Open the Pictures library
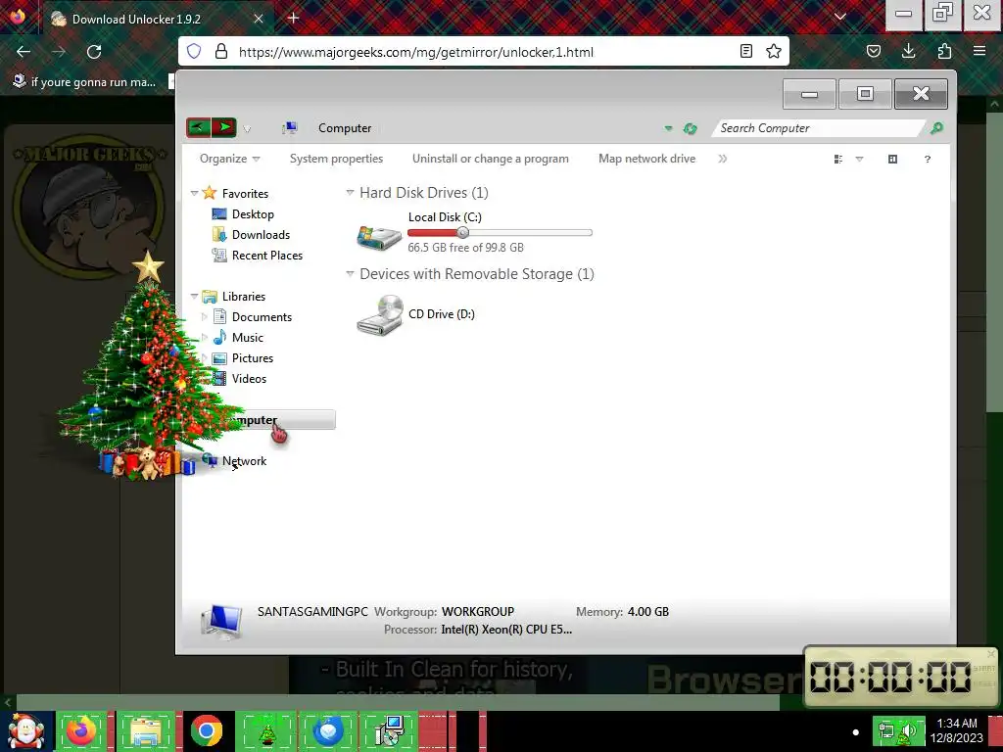 (252, 358)
